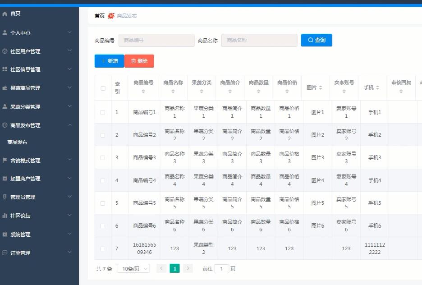422x285 pixels.
Task: Expand 加盟商户管理 menu chevron
Action: [70, 178]
